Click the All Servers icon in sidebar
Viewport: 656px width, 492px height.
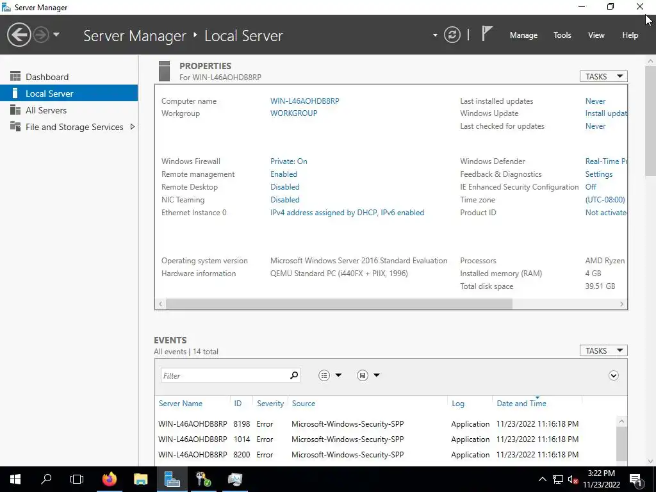[15, 110]
